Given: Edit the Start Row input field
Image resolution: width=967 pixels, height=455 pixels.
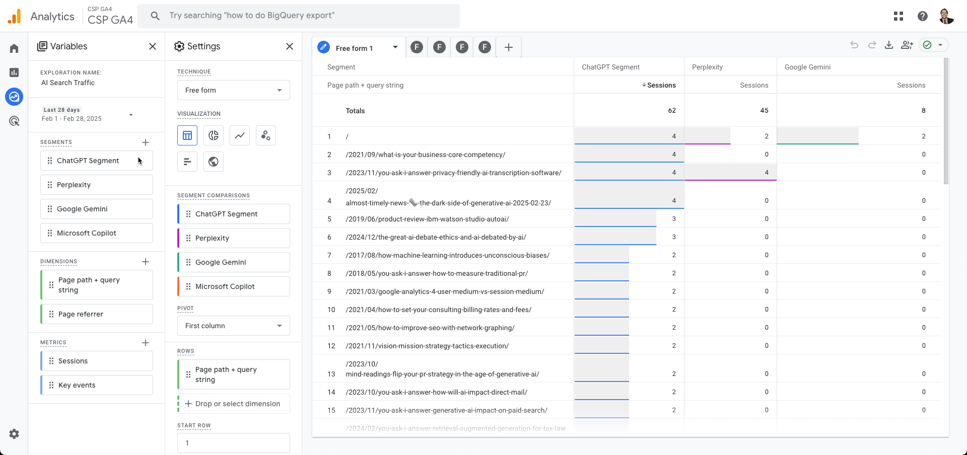Looking at the screenshot, I should [x=234, y=443].
